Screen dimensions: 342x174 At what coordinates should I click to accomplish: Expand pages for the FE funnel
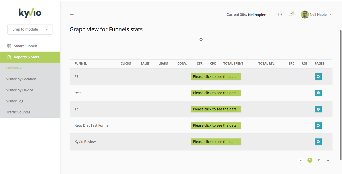[x=318, y=77]
